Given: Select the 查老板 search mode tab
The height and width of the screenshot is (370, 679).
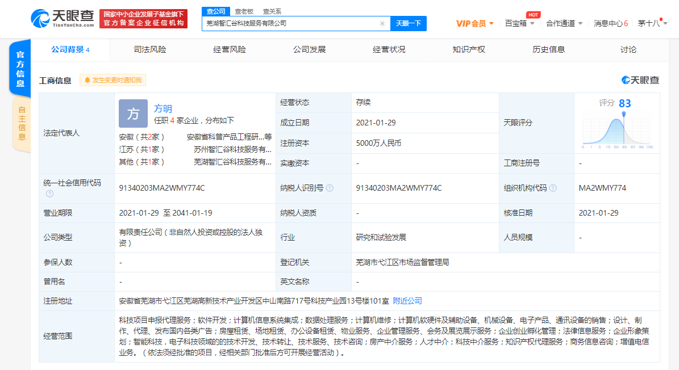Looking at the screenshot, I should pyautogui.click(x=244, y=11).
